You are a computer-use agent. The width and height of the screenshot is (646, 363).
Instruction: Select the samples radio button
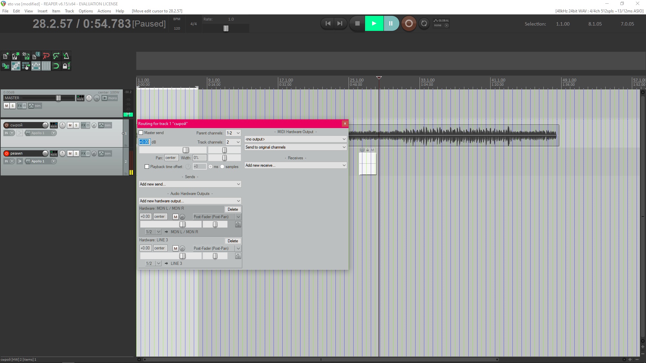coord(222,167)
